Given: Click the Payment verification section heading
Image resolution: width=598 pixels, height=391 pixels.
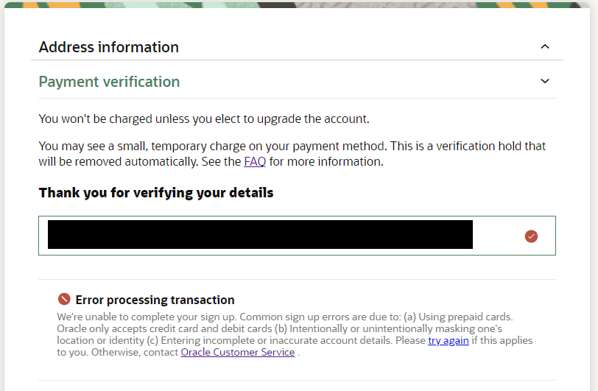Looking at the screenshot, I should [x=109, y=82].
